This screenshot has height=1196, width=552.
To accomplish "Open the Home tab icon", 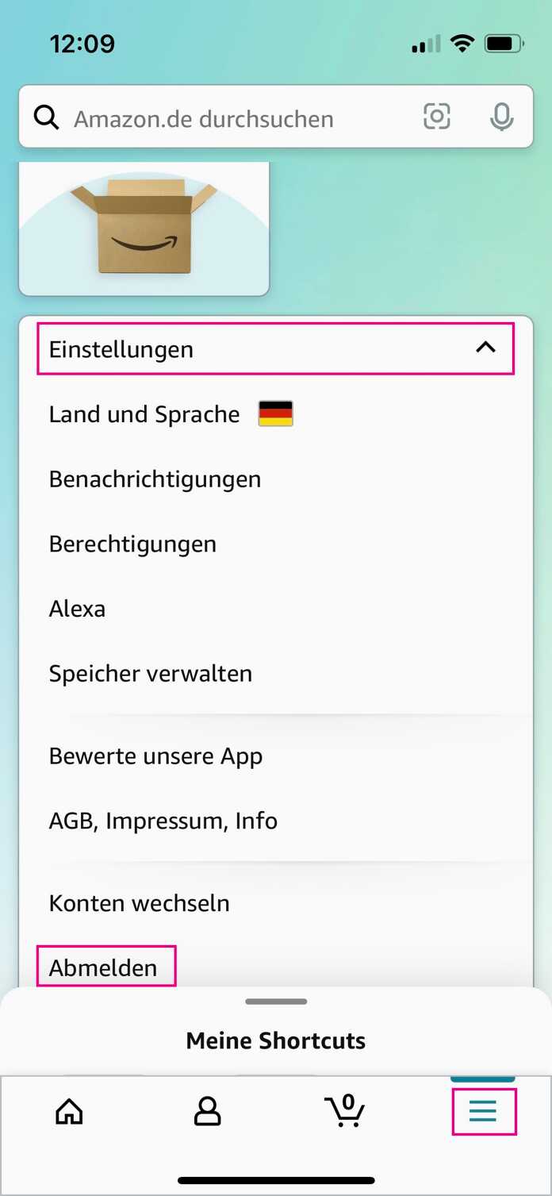I will click(x=69, y=1111).
